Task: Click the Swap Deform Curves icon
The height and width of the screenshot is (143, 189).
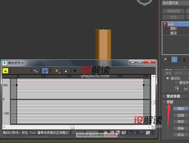Action: coord(36,71)
